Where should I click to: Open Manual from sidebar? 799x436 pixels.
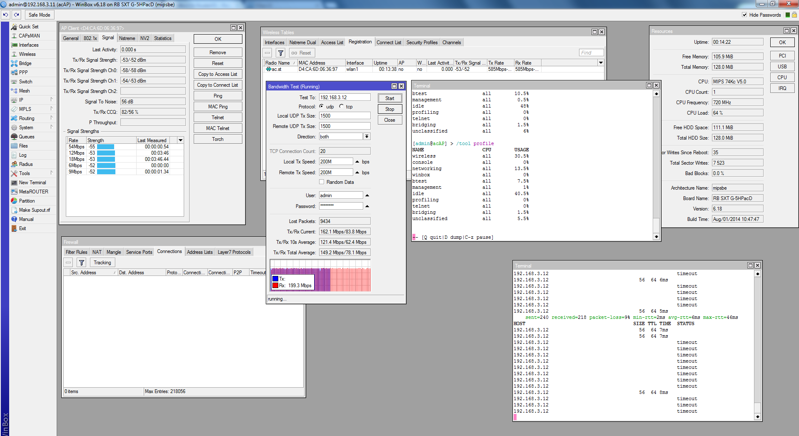coord(26,219)
